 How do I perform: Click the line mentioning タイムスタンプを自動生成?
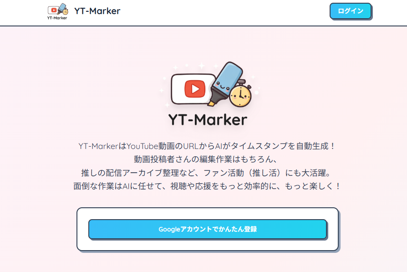pos(207,146)
